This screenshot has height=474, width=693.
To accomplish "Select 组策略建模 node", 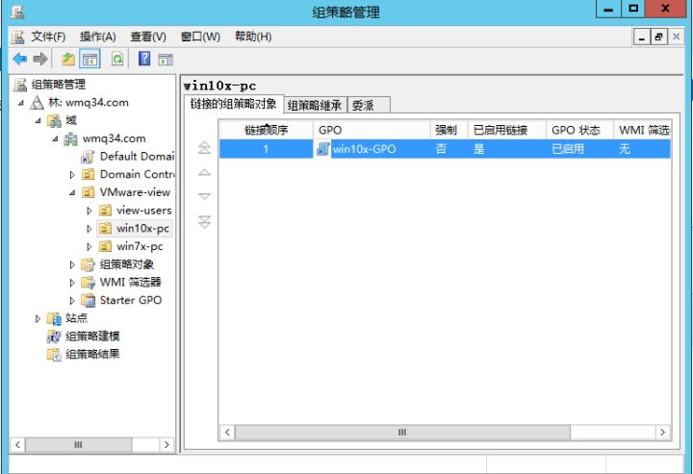I will (x=92, y=337).
